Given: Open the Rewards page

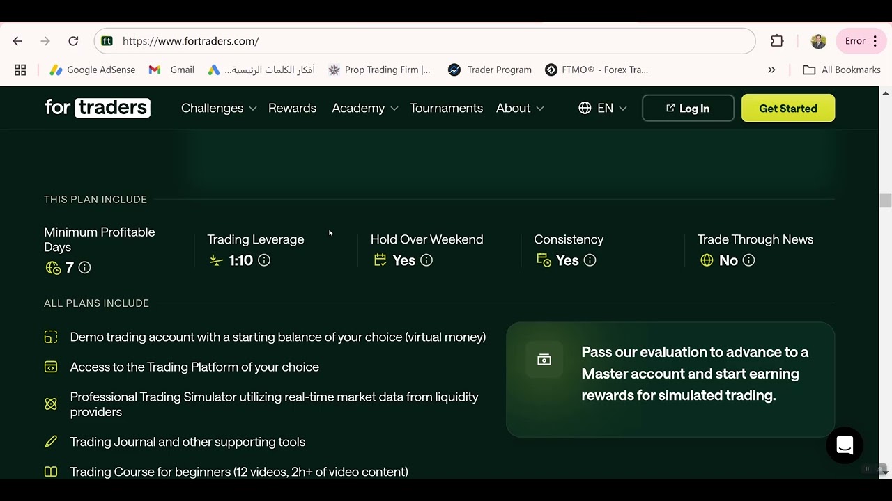Looking at the screenshot, I should point(292,108).
